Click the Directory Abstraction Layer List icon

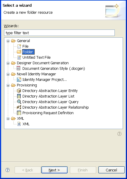(x=19, y=96)
